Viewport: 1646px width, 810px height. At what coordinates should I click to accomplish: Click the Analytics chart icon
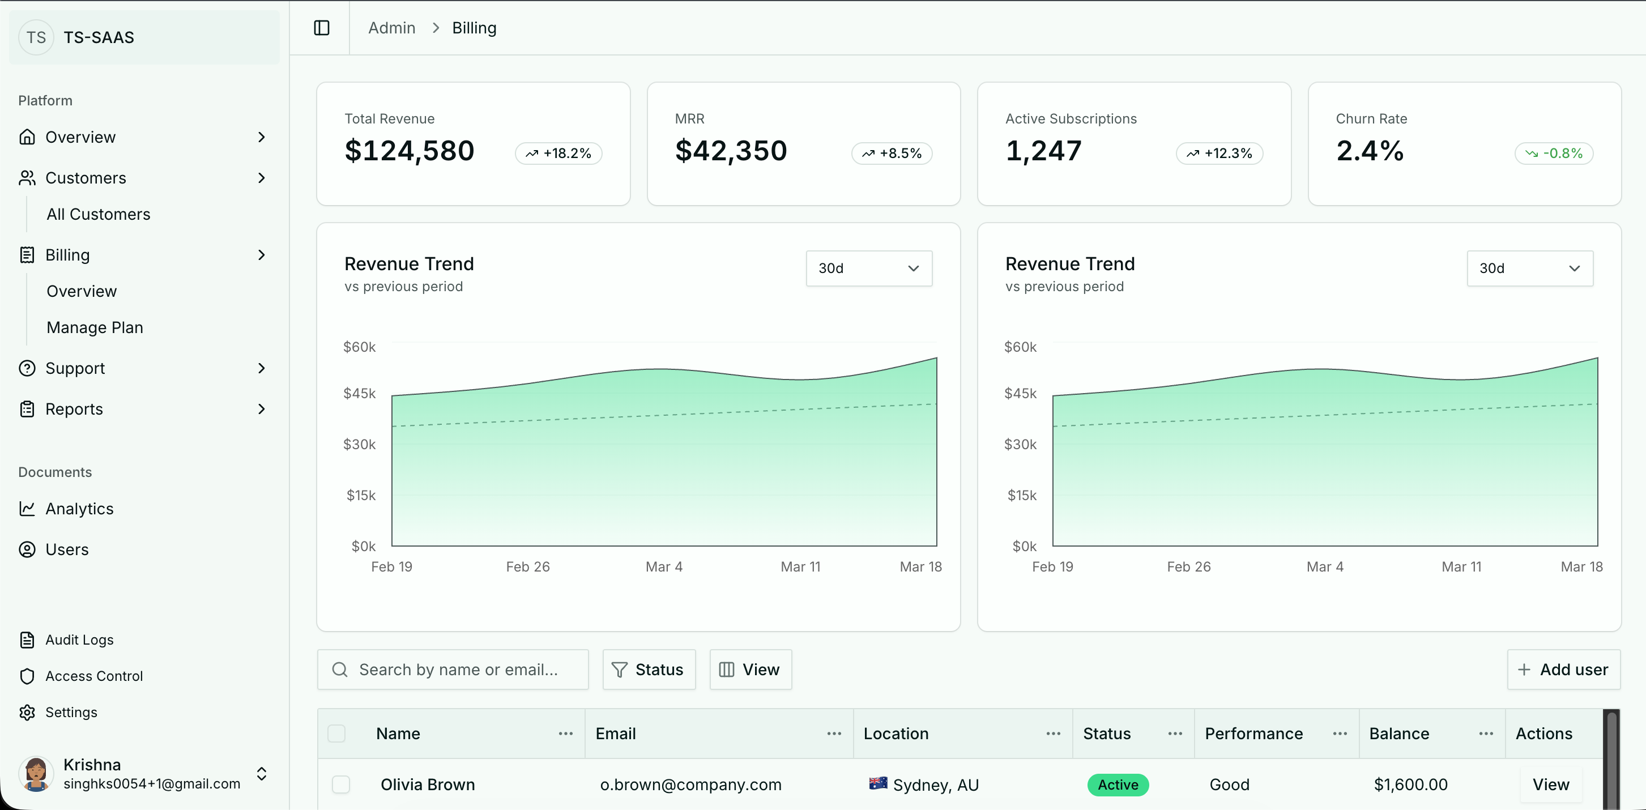[x=27, y=509]
